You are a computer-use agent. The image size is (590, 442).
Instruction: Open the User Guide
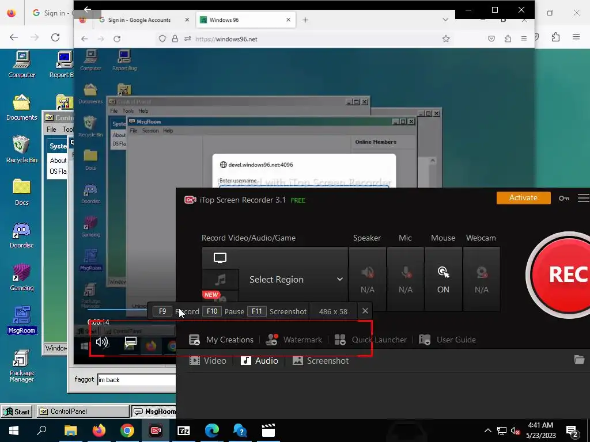(x=447, y=340)
